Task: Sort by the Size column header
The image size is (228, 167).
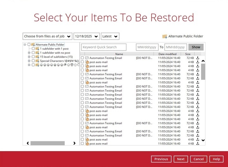Action: click(x=188, y=54)
